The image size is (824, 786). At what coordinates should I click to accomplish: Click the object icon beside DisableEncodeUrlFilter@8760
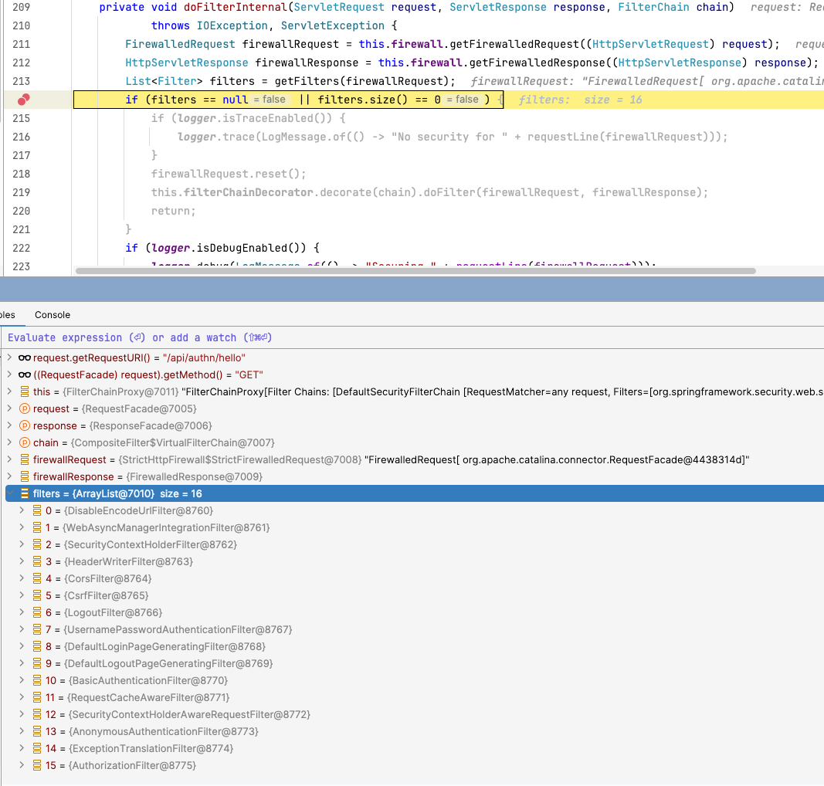[x=37, y=510]
